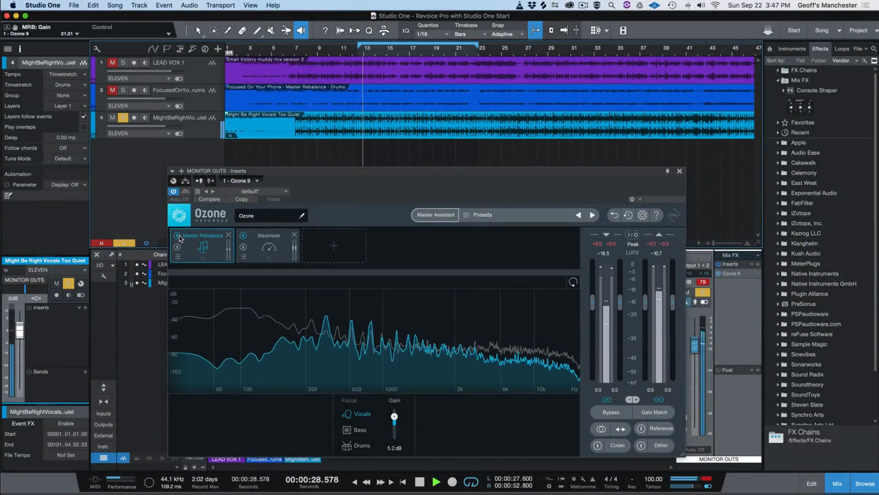This screenshot has width=879, height=495.
Task: Click the Event menu in menu bar
Action: 163,5
